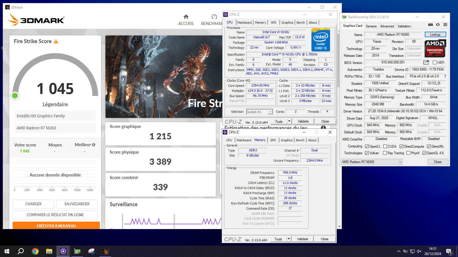Click the CHARGER button in 3DMark
Viewport: 458px width, 257px height.
[x=33, y=204]
